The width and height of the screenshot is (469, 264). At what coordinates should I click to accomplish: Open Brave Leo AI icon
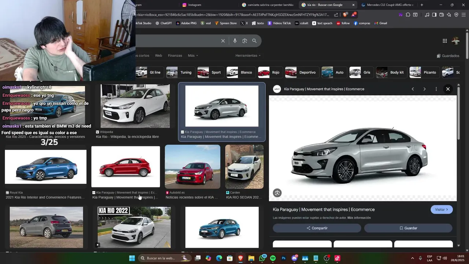(x=449, y=15)
